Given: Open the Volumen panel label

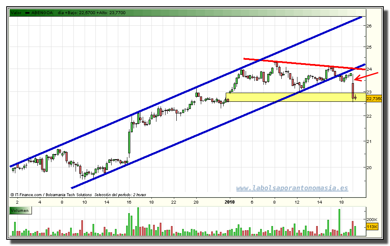Looking at the screenshot, I should tap(20, 211).
